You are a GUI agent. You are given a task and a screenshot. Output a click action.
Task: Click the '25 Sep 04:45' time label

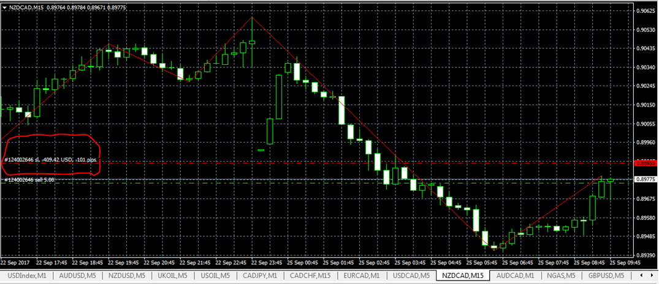coord(446,262)
